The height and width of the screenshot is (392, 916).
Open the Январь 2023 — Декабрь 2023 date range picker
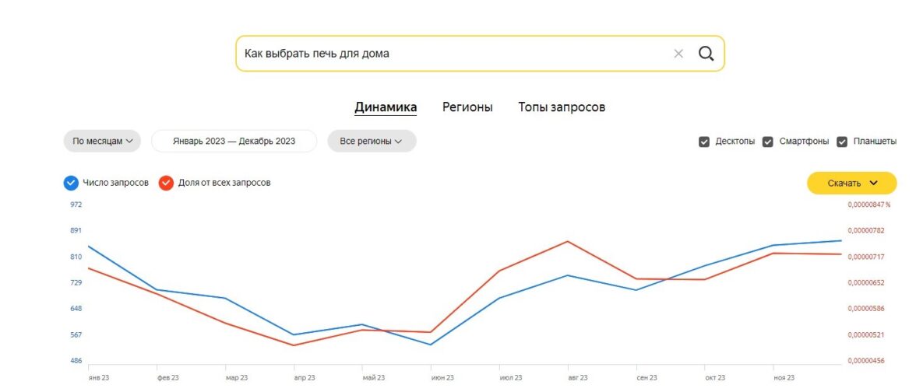coord(234,142)
